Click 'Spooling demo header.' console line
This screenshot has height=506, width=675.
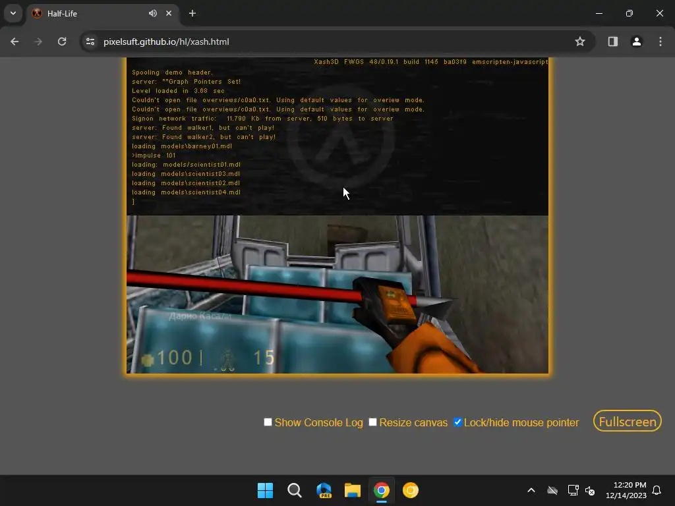172,72
